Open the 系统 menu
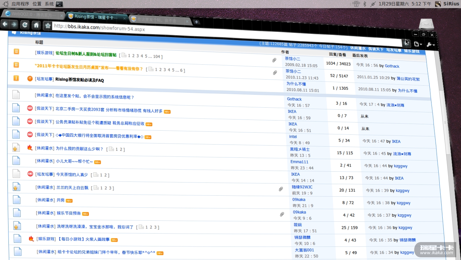This screenshot has width=461, height=260. [x=49, y=4]
